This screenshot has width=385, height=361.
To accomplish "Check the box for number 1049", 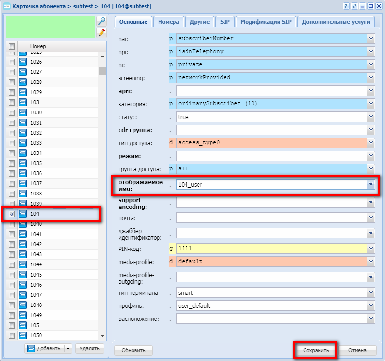I will pos(12,315).
